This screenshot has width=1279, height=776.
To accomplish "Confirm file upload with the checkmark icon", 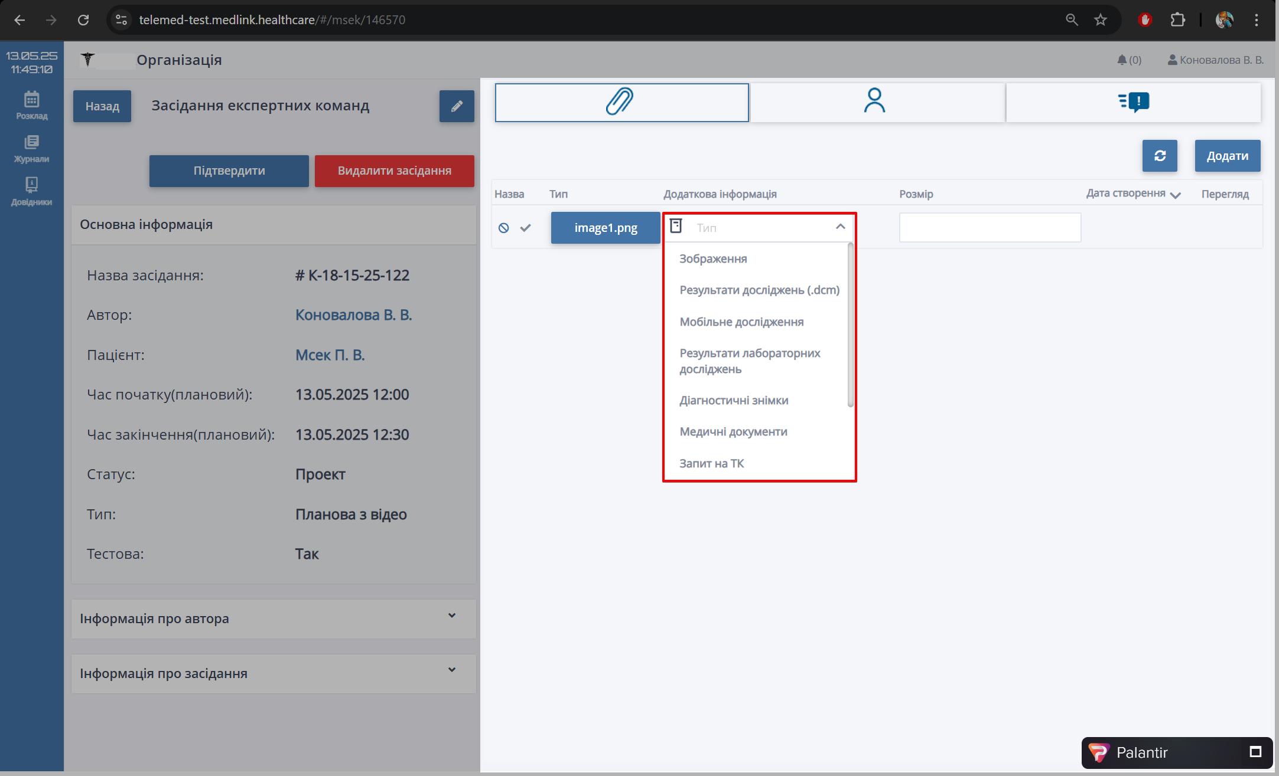I will pos(525,228).
